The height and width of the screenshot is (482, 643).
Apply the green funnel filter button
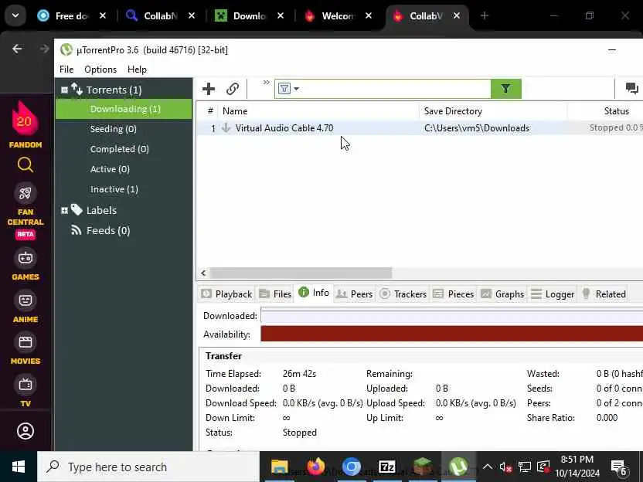(x=506, y=89)
